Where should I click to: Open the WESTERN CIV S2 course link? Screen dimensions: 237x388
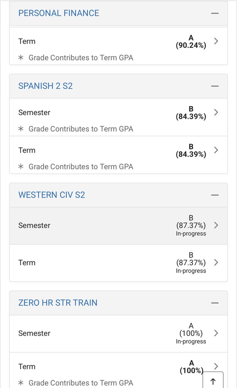52,195
